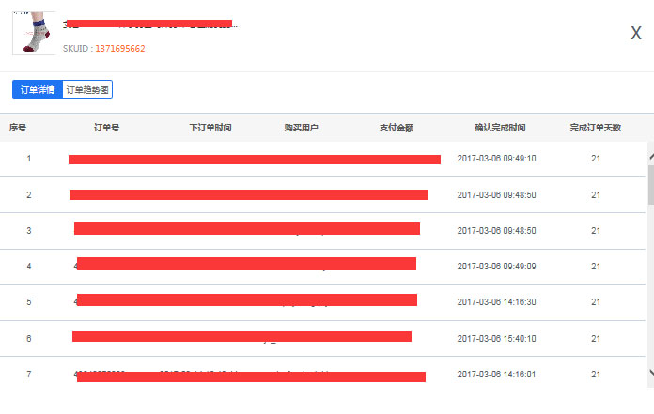Click the 购买用户 column header
The height and width of the screenshot is (414, 654).
[x=301, y=128]
